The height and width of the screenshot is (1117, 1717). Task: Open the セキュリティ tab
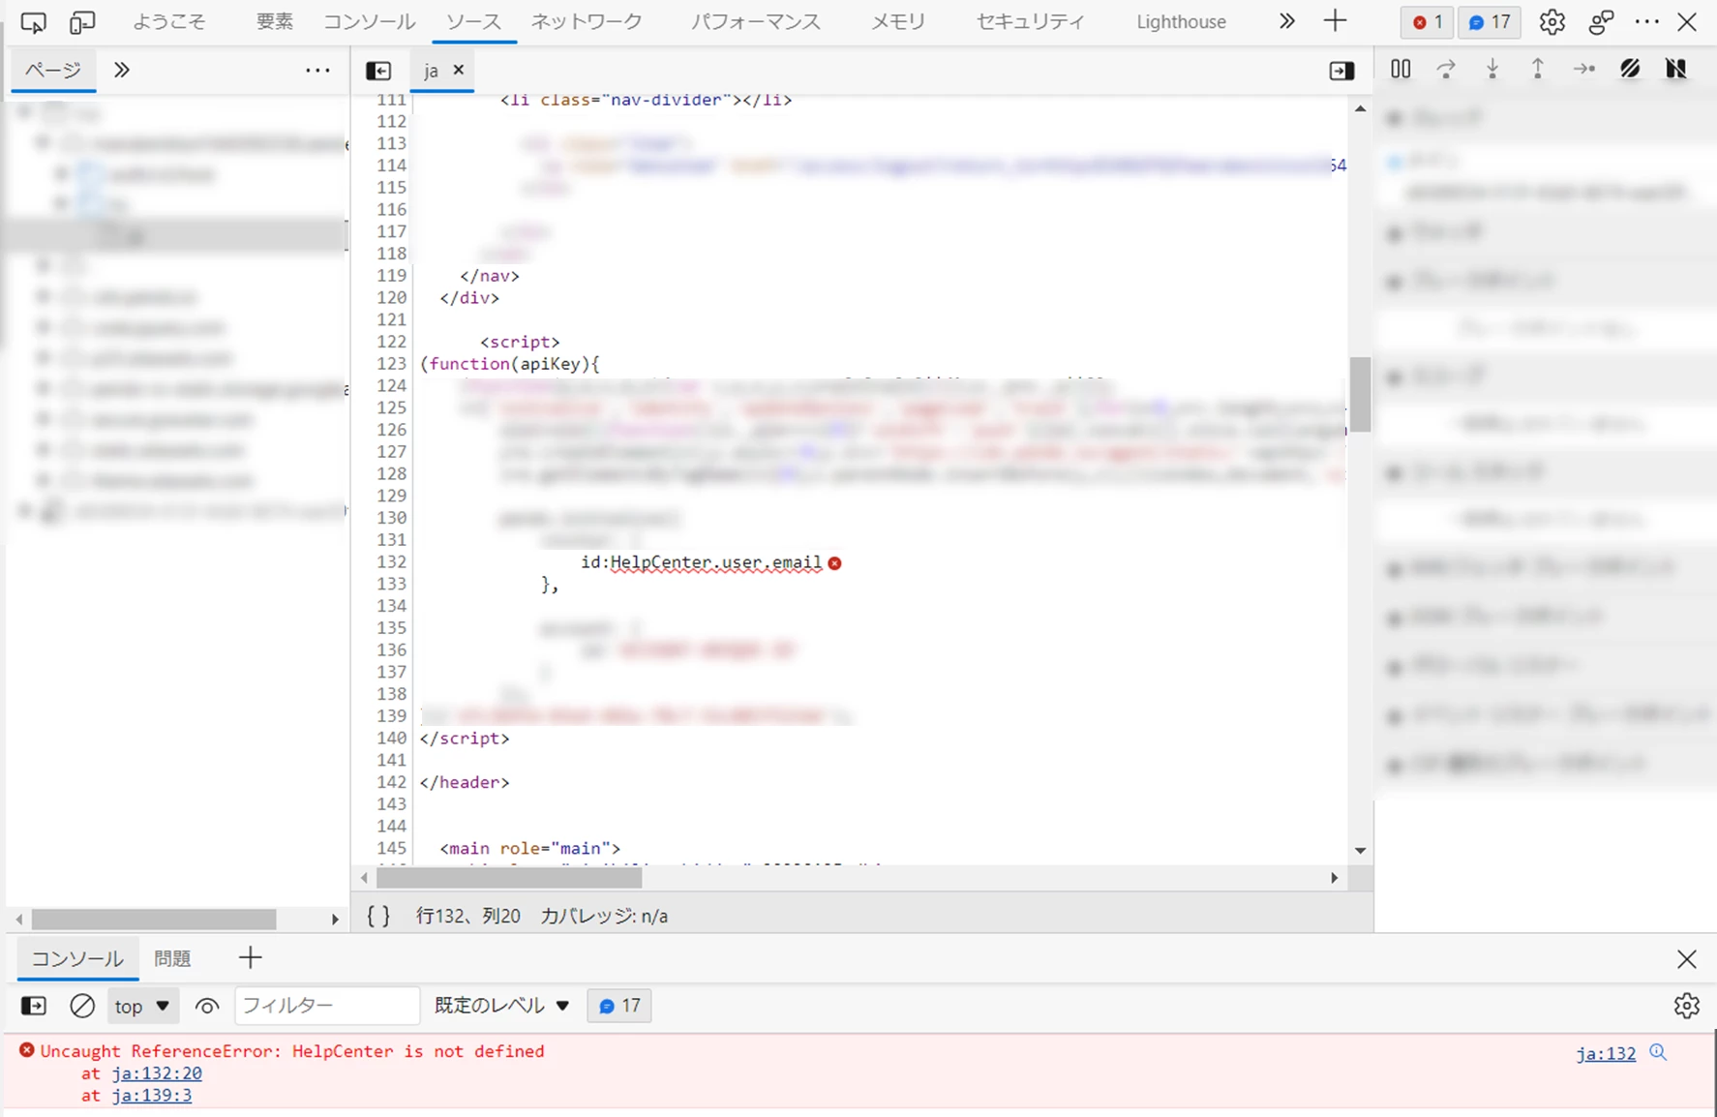1031,21
